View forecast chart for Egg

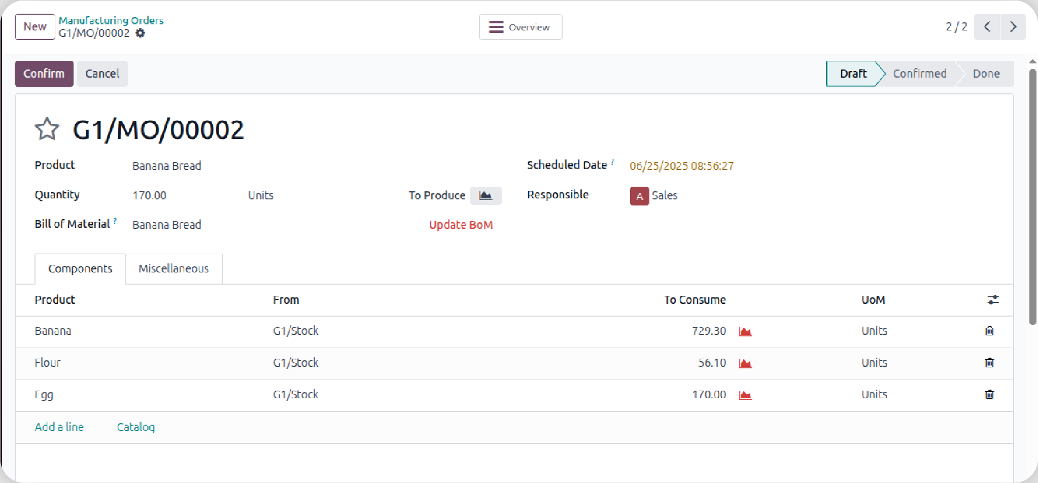[745, 395]
